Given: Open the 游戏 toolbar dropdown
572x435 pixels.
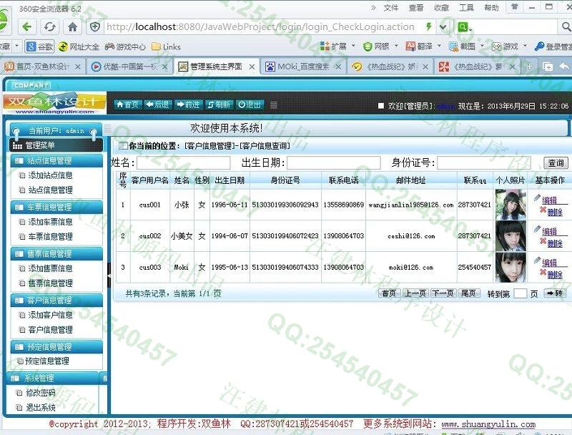Looking at the screenshot, I should (x=509, y=47).
